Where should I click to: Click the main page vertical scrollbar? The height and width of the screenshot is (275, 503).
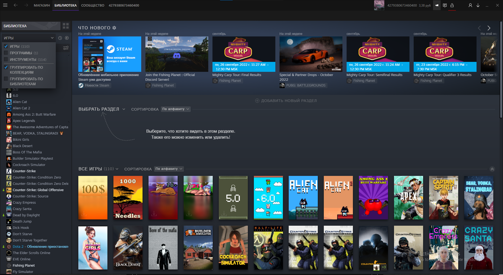coord(501,69)
